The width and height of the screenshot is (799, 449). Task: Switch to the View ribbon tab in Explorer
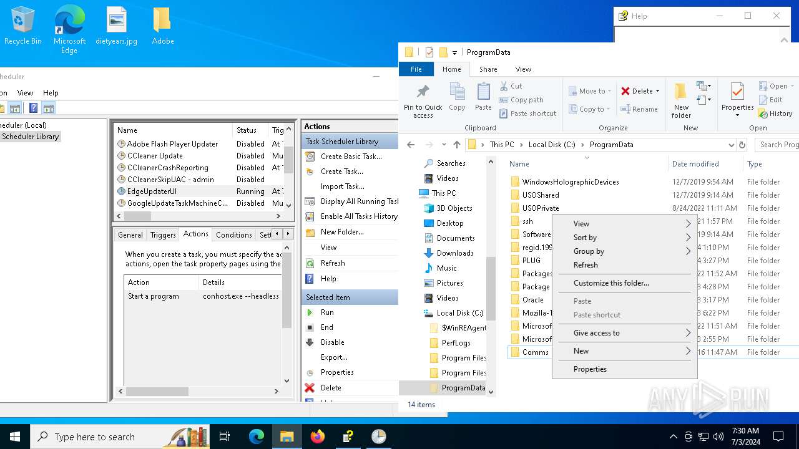click(x=523, y=69)
